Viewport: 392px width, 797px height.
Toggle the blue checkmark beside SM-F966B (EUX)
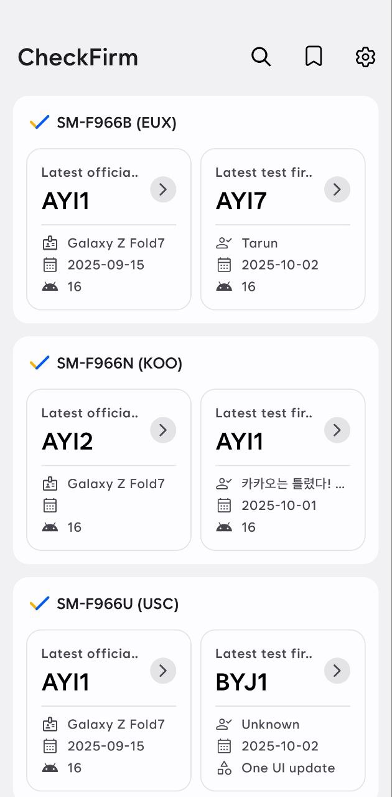[39, 122]
